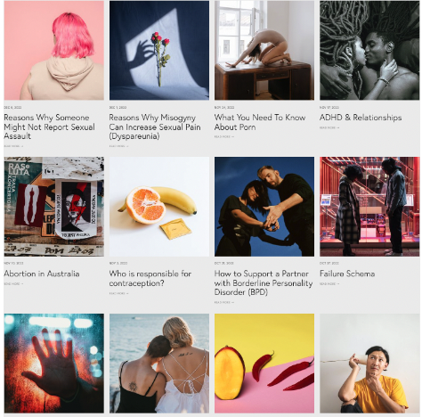Open the banana and grapefruit image
The height and width of the screenshot is (417, 422).
(159, 207)
